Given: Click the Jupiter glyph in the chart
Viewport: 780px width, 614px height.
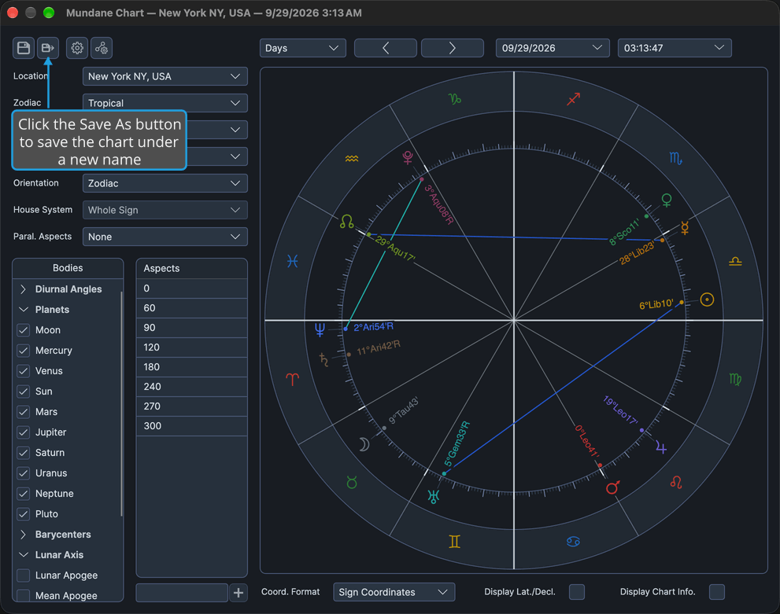Looking at the screenshot, I should click(x=660, y=447).
